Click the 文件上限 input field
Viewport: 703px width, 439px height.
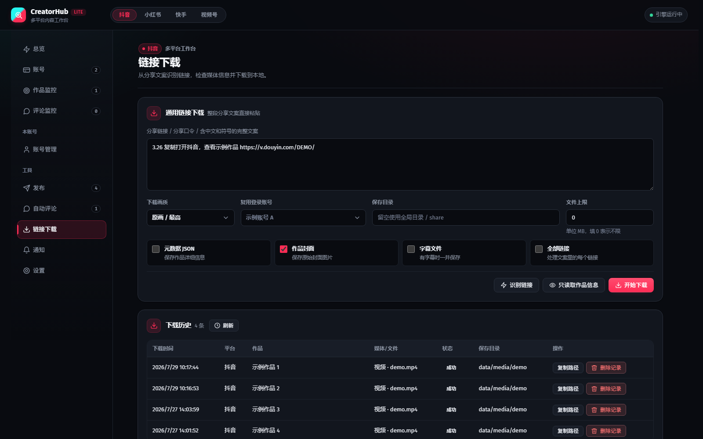[610, 218]
